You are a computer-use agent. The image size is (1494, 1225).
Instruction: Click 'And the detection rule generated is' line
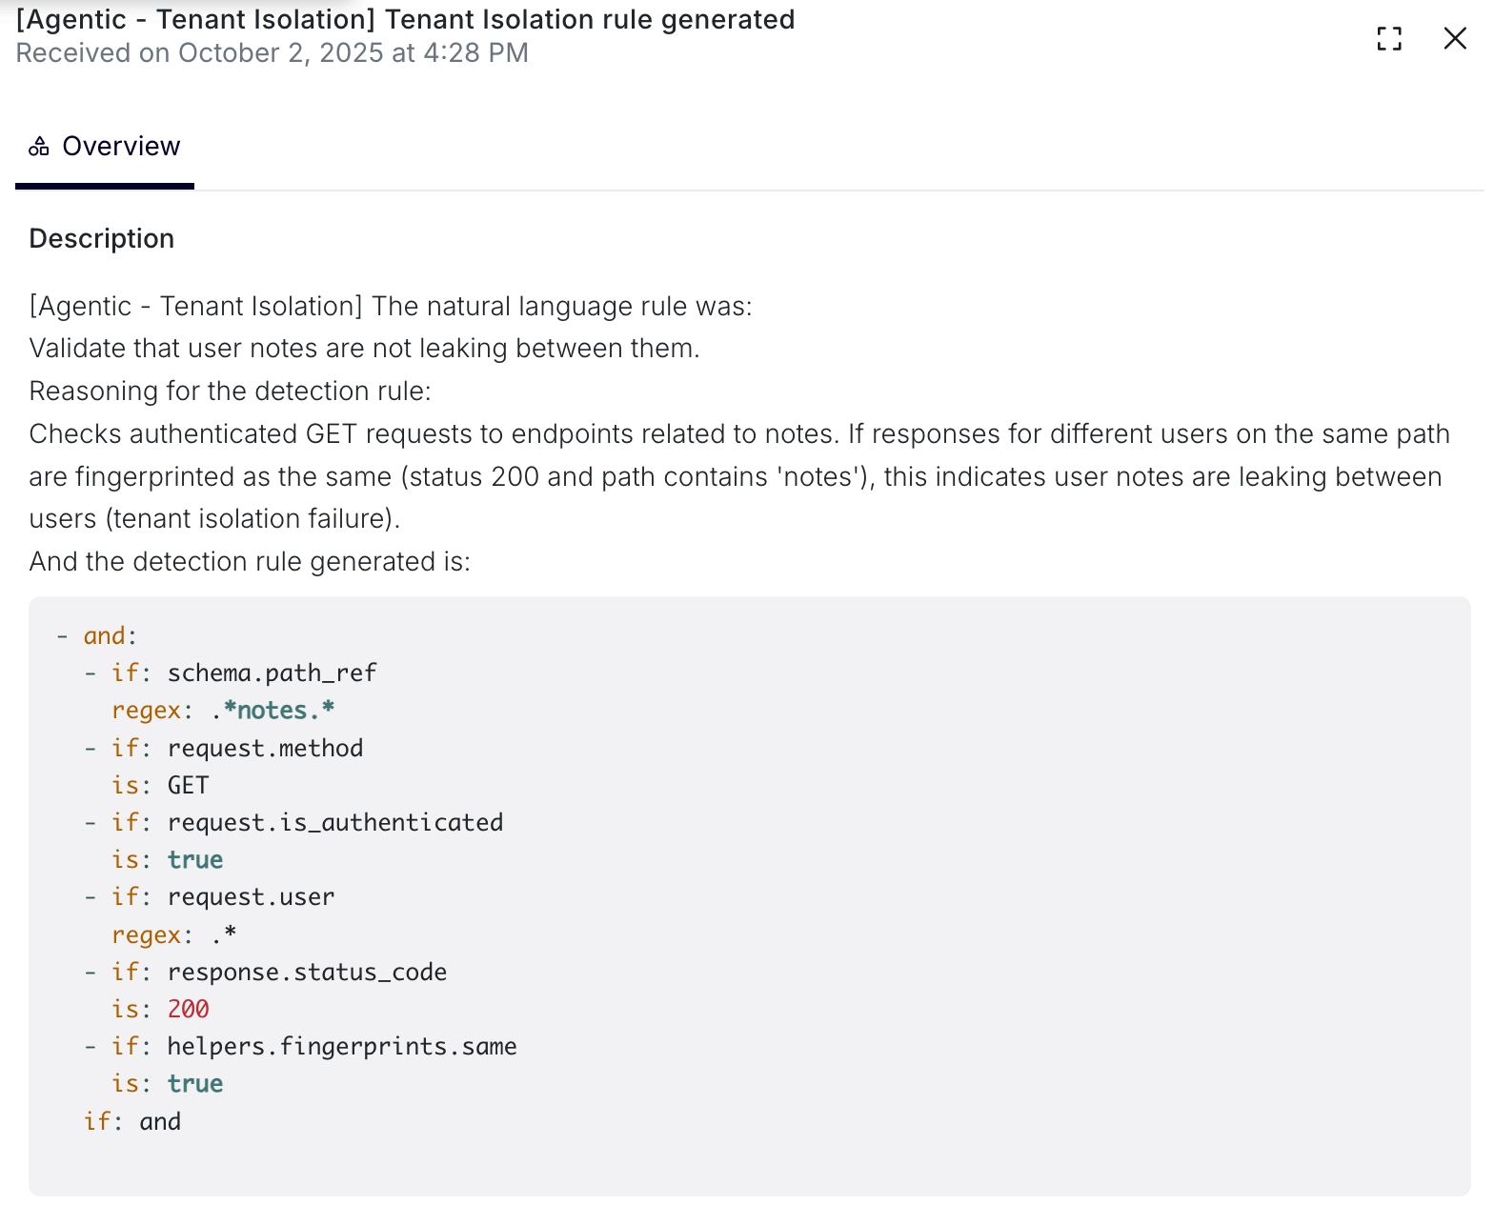(250, 562)
